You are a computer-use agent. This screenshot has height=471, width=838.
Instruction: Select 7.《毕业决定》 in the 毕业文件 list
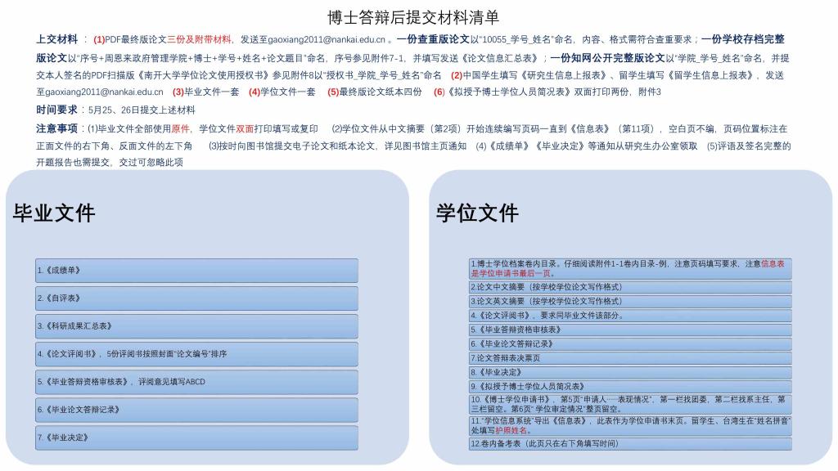click(x=196, y=437)
